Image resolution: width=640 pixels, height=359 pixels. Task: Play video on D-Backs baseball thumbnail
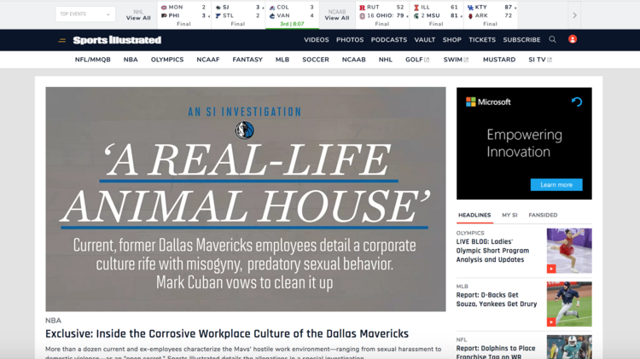point(551,321)
